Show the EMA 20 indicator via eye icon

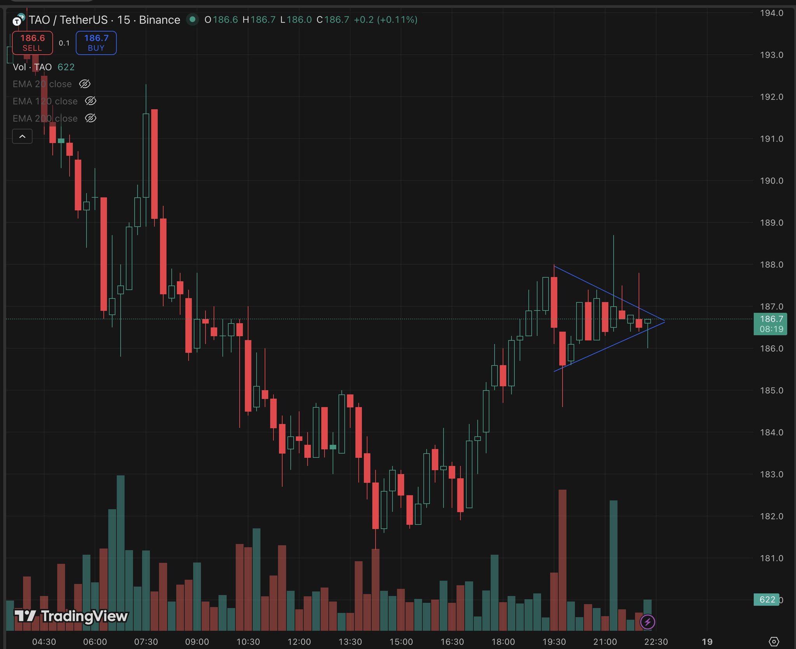point(85,84)
